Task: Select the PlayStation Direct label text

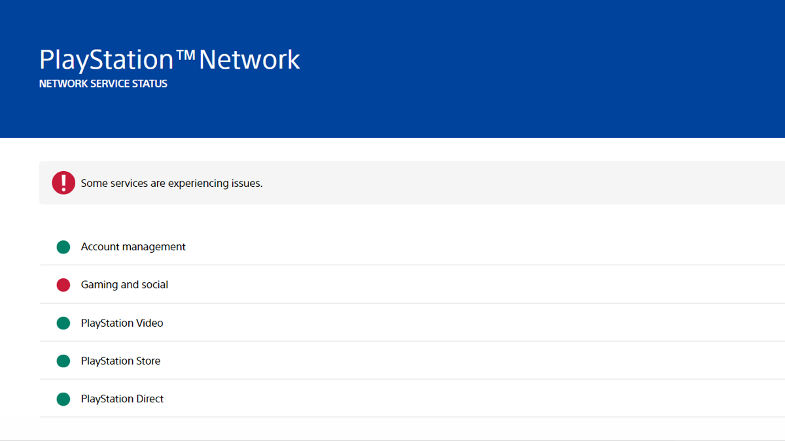Action: 122,399
